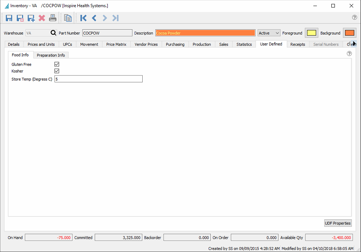Click the Committed value 3,325.000
361x252 pixels.
[x=119, y=238]
